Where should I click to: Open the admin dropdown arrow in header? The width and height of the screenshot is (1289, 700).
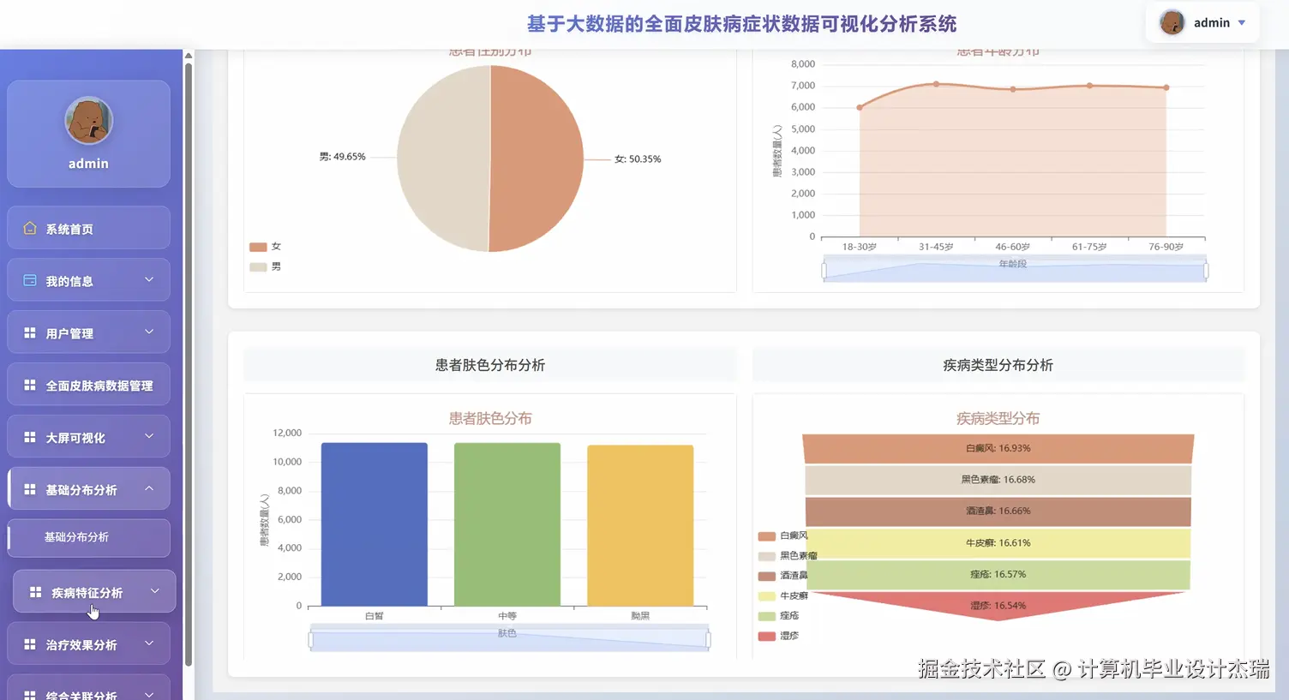pyautogui.click(x=1242, y=23)
